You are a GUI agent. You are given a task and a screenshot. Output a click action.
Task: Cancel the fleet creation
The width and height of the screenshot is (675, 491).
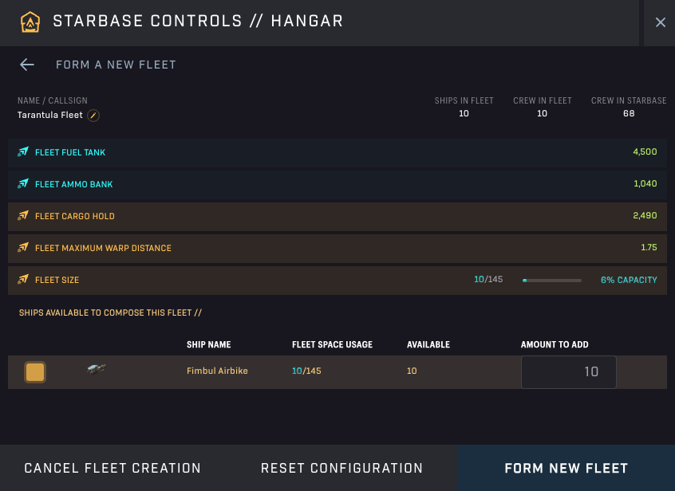(112, 468)
